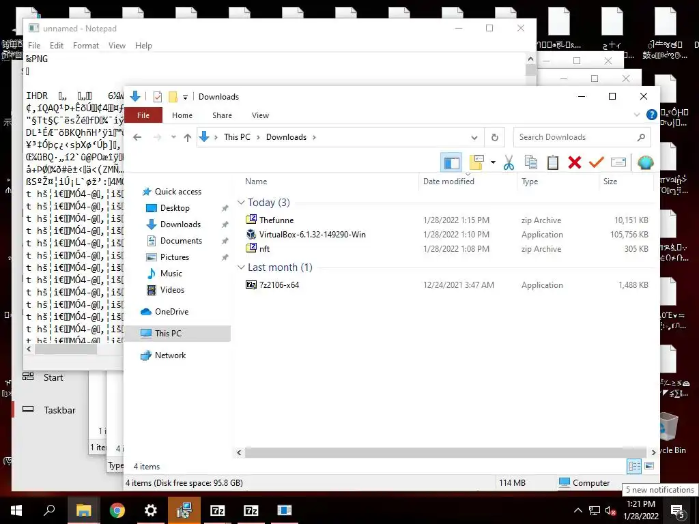Screen dimensions: 699x524
Task: Click Notepad's vertical scroll up arrow
Action: click(x=530, y=59)
